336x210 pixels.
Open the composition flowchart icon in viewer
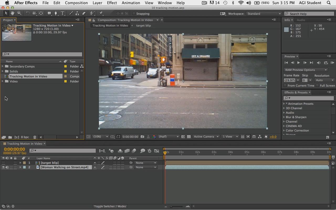click(260, 137)
